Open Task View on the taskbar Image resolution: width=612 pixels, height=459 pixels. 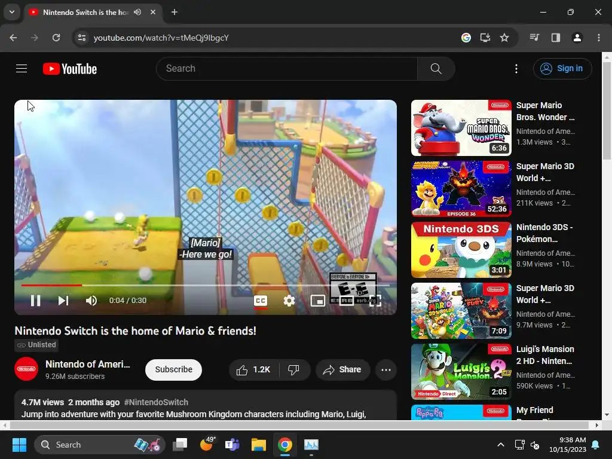point(180,445)
